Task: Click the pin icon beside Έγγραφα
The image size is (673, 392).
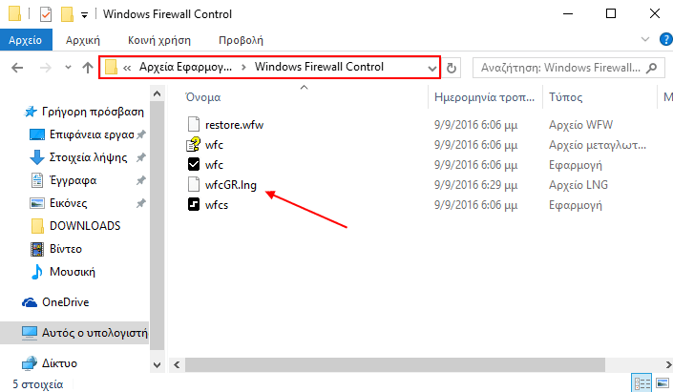Action: click(140, 180)
